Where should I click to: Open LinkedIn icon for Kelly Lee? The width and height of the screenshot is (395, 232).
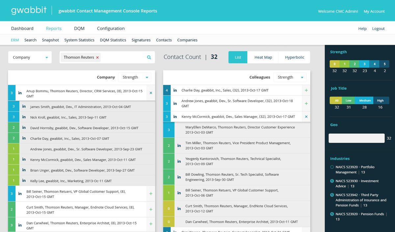(24, 181)
